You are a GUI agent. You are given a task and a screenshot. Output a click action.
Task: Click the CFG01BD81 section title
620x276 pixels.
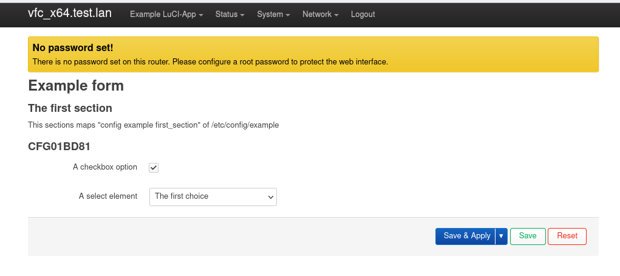tap(60, 147)
